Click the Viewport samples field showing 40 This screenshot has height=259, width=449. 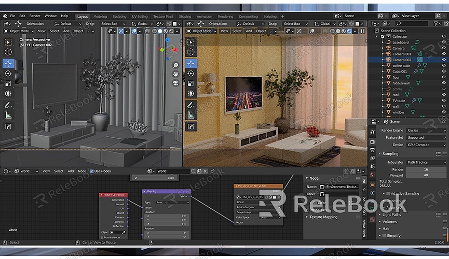click(x=426, y=175)
